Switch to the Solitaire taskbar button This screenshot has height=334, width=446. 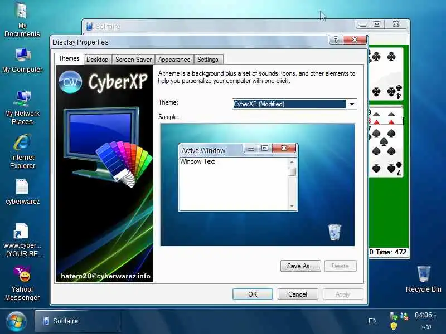(x=77, y=321)
